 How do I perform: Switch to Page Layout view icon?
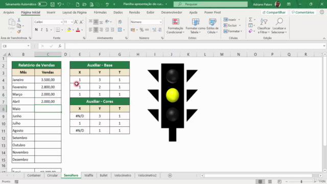(270, 182)
